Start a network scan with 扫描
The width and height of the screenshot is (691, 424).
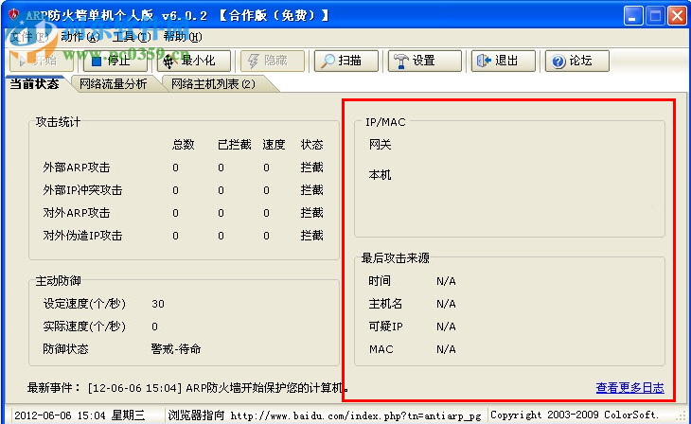point(346,61)
